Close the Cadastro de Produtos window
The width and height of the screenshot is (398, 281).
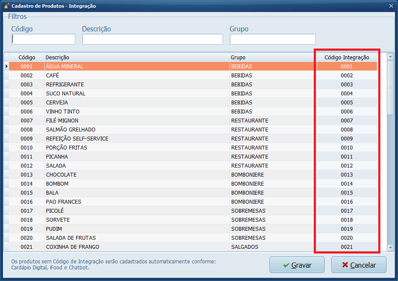(391, 6)
